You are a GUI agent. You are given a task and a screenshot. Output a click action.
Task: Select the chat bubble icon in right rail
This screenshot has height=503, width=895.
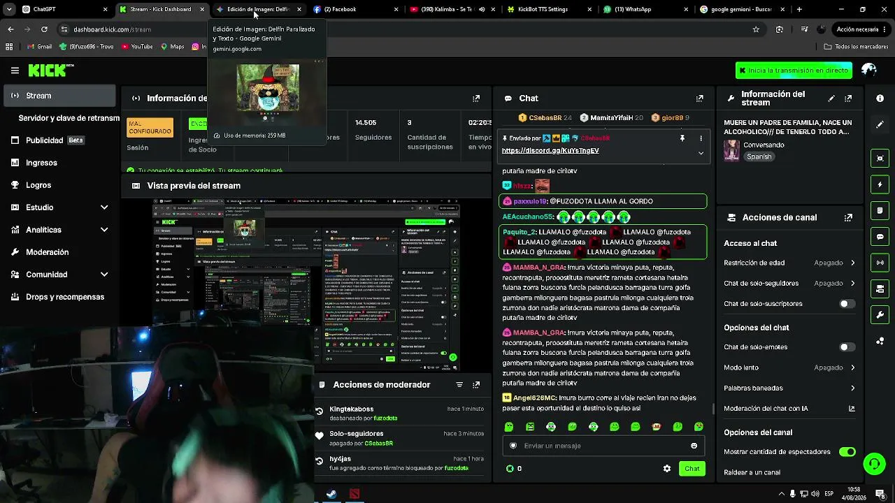880,237
